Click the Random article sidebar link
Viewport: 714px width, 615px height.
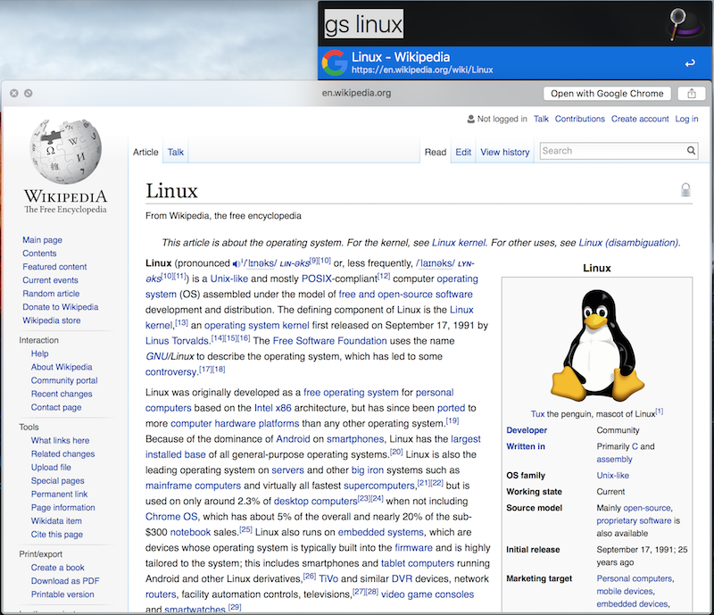point(51,294)
